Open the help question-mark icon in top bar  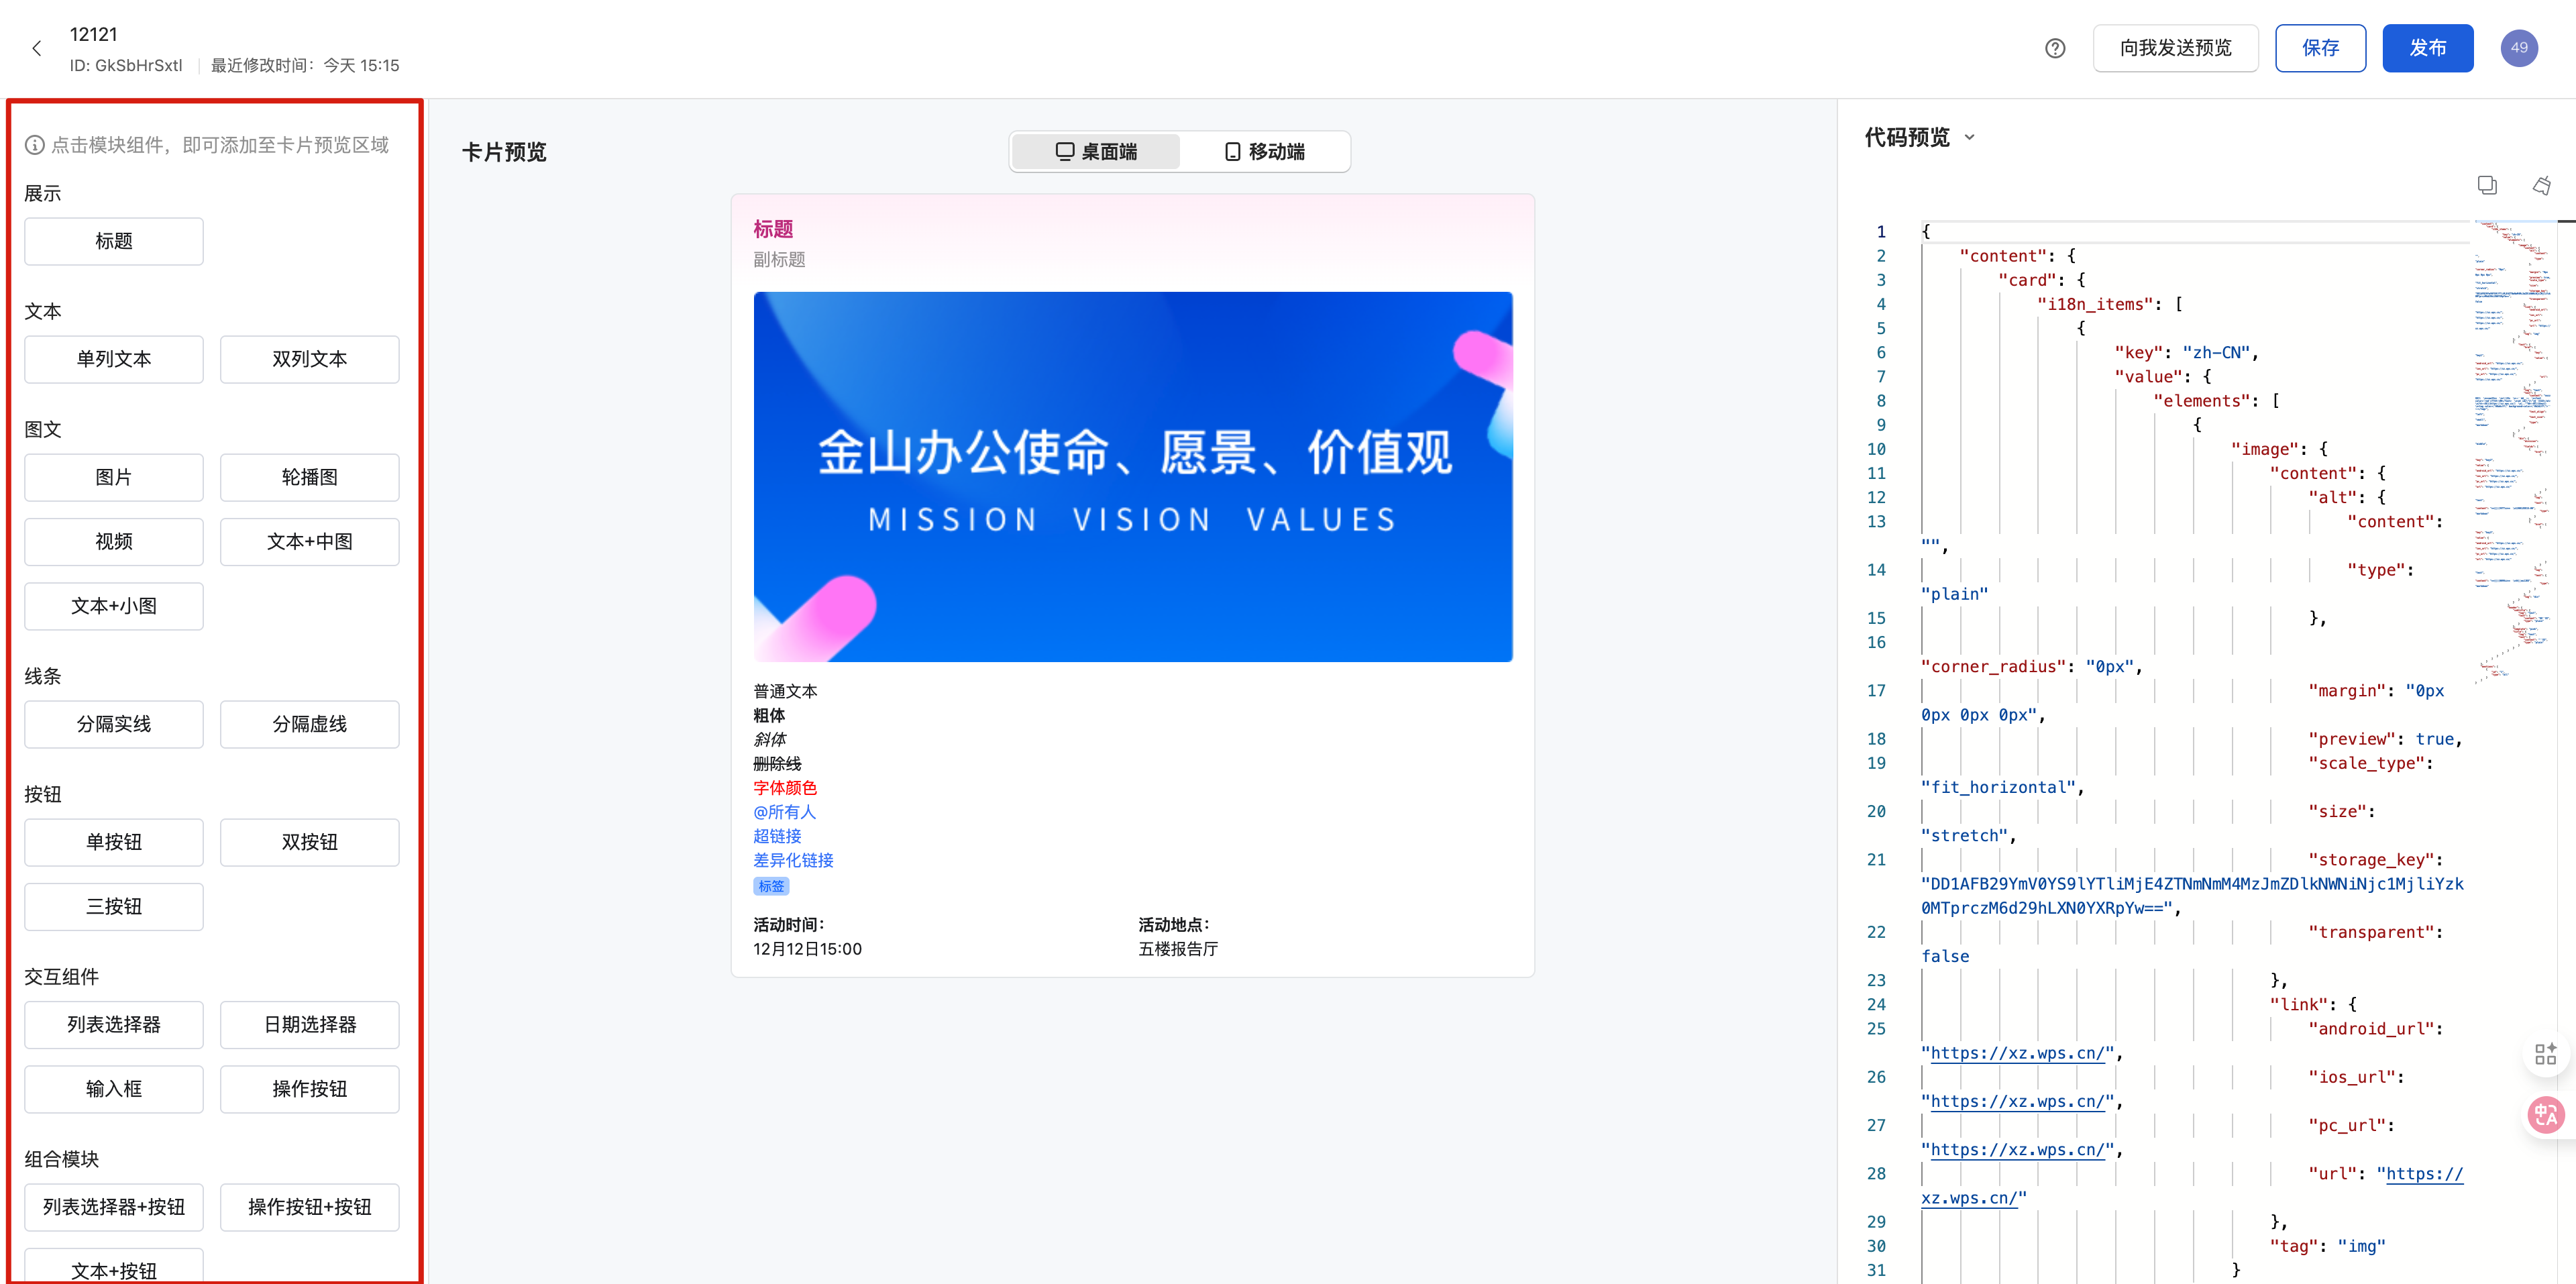(2055, 48)
